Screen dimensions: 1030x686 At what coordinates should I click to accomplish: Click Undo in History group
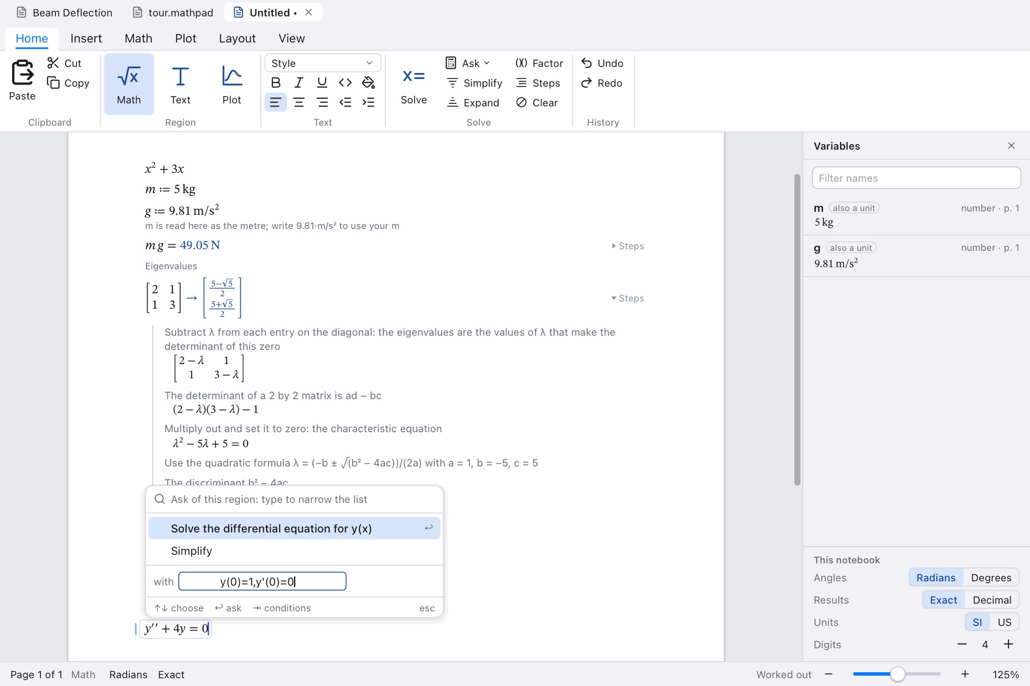point(602,63)
